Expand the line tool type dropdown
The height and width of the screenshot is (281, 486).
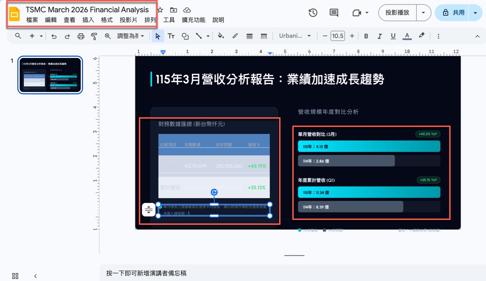[208, 36]
